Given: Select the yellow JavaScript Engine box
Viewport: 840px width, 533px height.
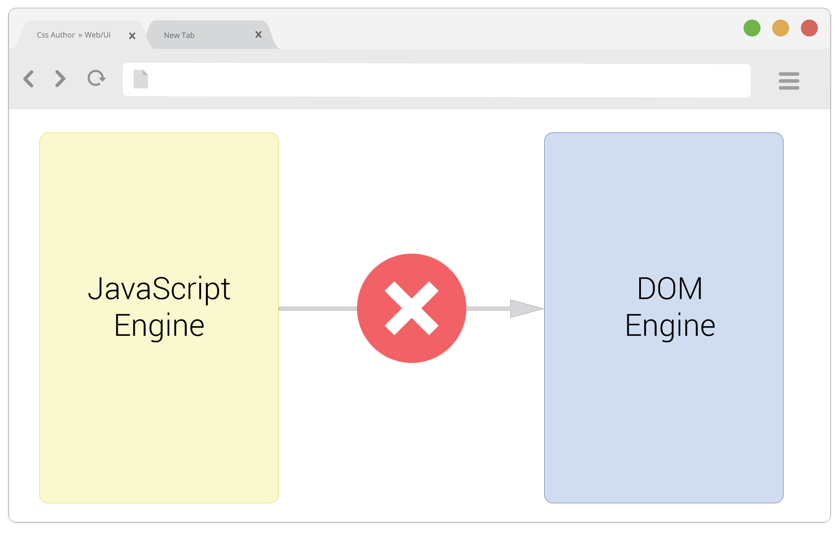Looking at the screenshot, I should pos(159,415).
